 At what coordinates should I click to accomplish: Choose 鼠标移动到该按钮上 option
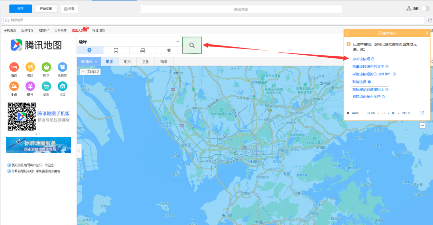click(368, 89)
